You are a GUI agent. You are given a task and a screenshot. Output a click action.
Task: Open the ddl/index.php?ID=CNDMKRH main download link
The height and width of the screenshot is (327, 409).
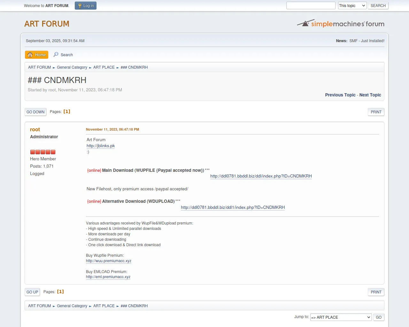pos(261,176)
